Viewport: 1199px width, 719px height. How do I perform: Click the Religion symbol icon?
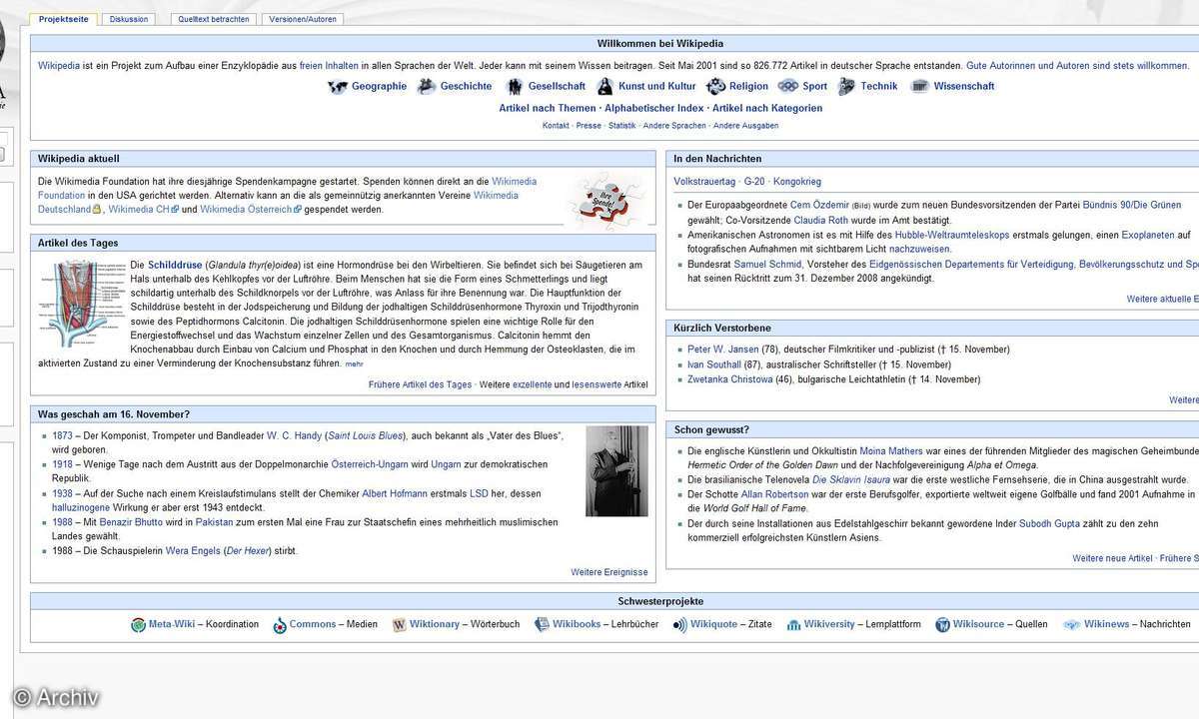tap(714, 86)
